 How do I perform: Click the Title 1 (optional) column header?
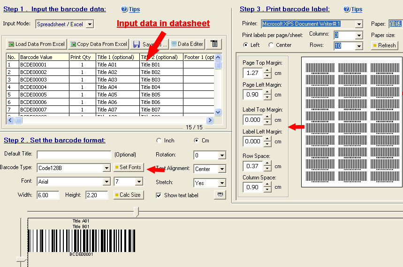[118, 57]
